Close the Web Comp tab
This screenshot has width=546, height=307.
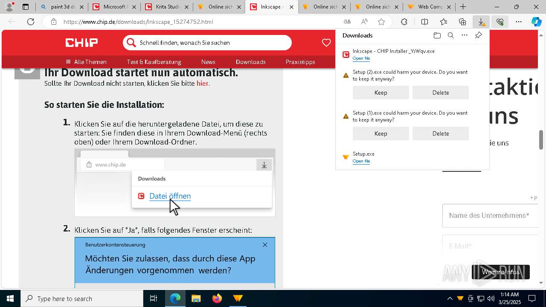click(449, 7)
